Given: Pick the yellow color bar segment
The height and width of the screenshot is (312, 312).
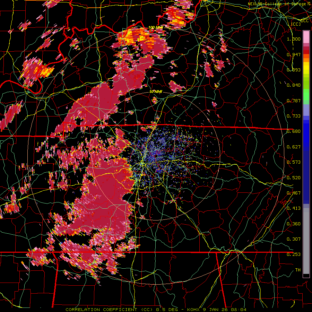Looking at the screenshot, I should click(x=306, y=68).
